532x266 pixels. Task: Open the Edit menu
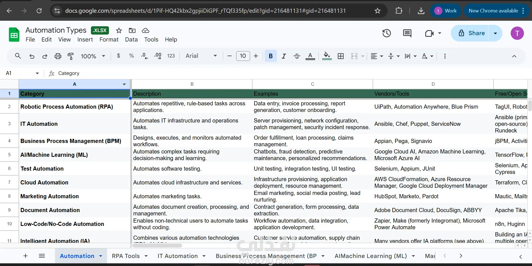click(x=47, y=40)
